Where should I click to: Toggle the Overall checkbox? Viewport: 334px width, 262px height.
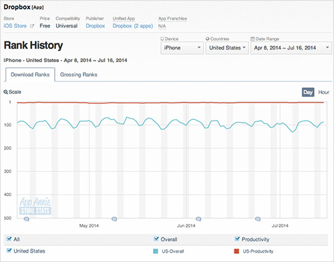point(156,239)
